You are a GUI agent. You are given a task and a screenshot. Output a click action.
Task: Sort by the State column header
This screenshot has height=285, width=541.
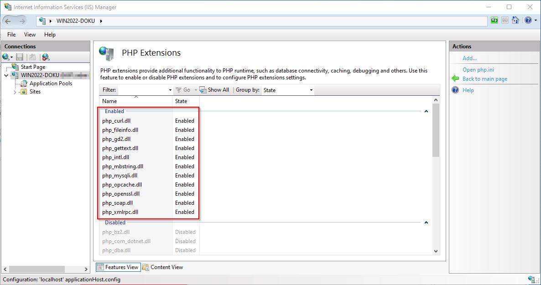[x=186, y=101]
